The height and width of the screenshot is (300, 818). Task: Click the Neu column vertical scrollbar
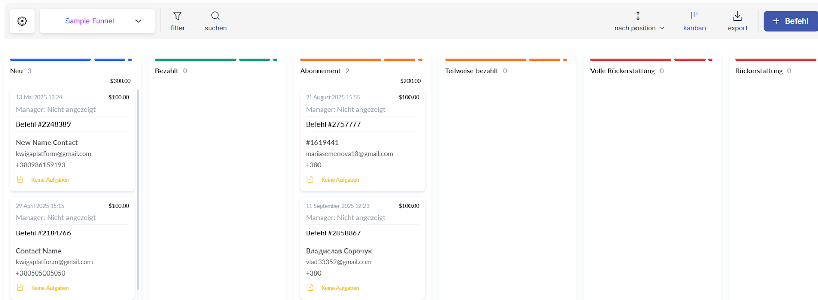point(138,189)
